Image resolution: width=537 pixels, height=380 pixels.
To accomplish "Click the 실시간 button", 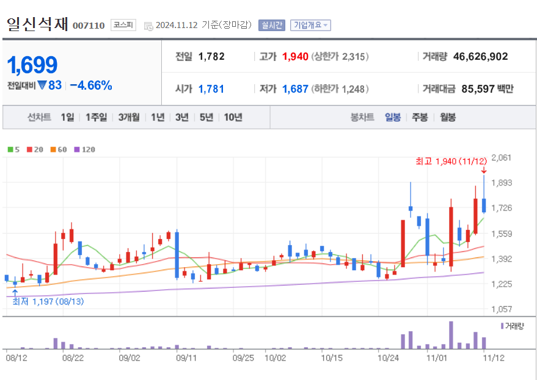I will [272, 25].
